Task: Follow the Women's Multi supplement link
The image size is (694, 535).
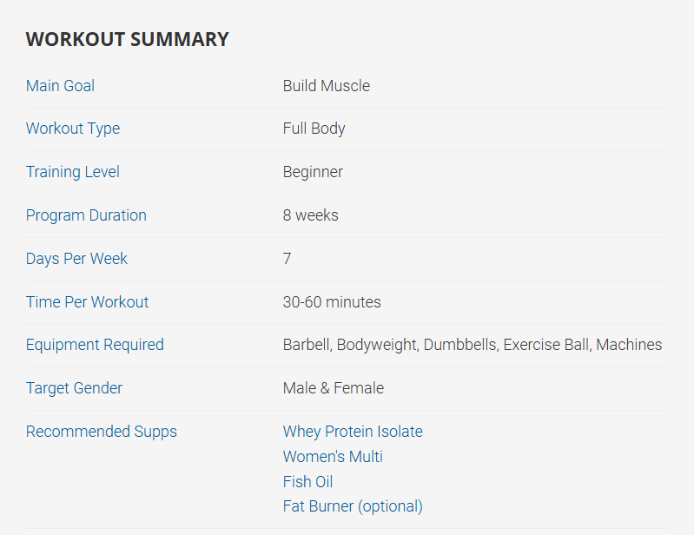Action: click(x=333, y=457)
